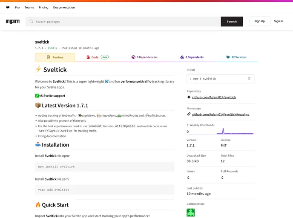Click the Dependents cubes icon

pos(182,57)
